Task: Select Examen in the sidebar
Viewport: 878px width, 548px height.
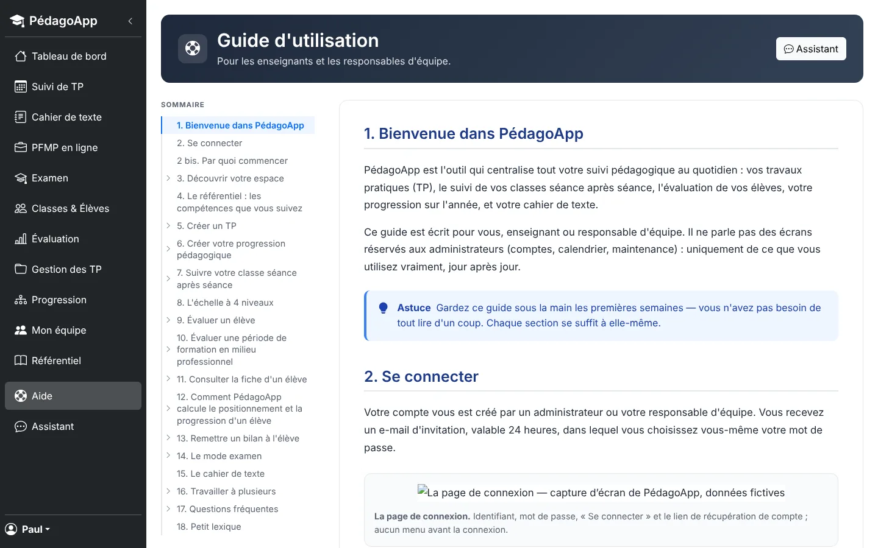Action: point(73,178)
